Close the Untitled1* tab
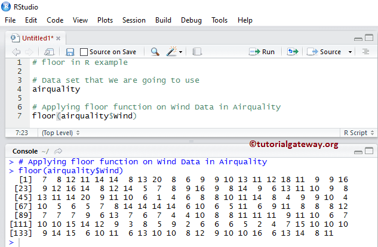 tap(58, 38)
